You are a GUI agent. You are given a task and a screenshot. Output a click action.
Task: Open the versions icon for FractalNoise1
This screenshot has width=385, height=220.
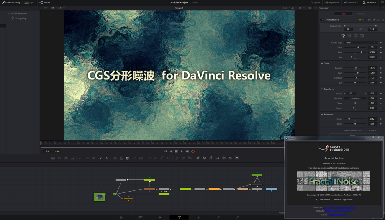point(369,20)
